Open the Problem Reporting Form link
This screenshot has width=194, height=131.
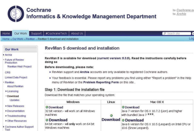(101, 82)
